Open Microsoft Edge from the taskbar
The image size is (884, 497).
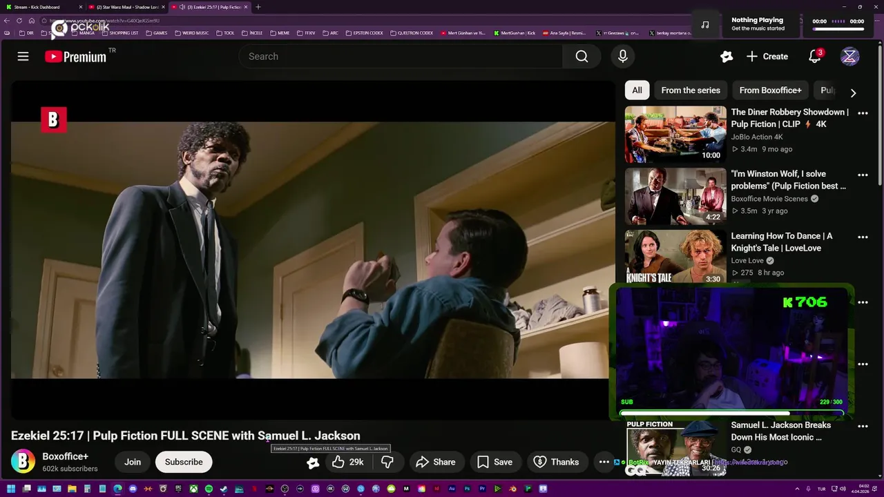tap(117, 489)
